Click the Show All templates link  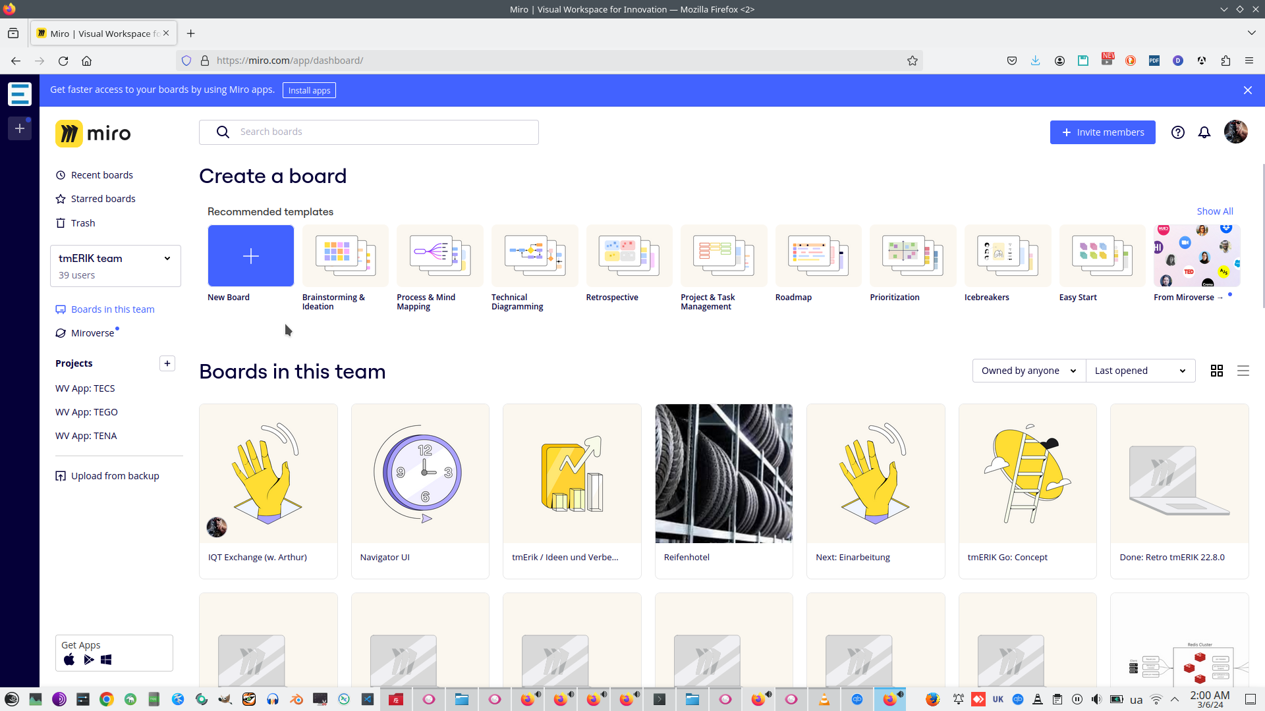1214,211
